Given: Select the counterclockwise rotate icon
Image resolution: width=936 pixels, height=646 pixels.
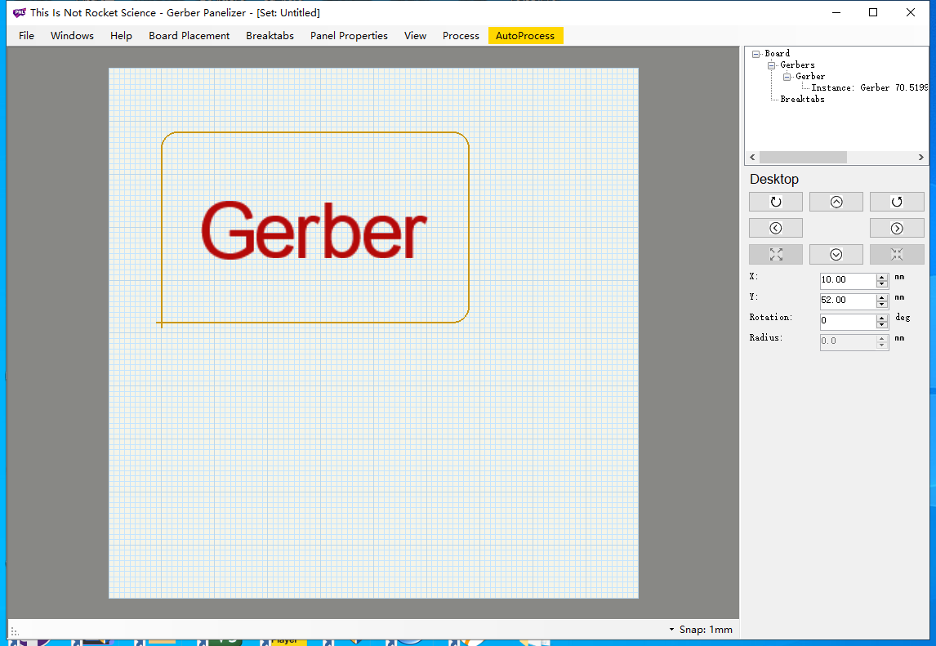Looking at the screenshot, I should click(x=775, y=202).
